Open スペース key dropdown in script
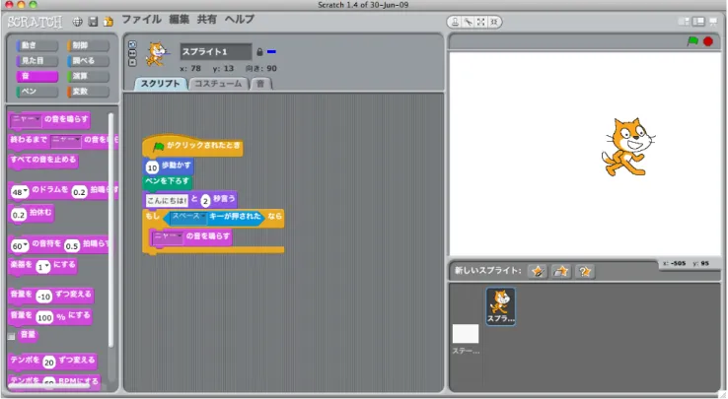 pos(188,217)
